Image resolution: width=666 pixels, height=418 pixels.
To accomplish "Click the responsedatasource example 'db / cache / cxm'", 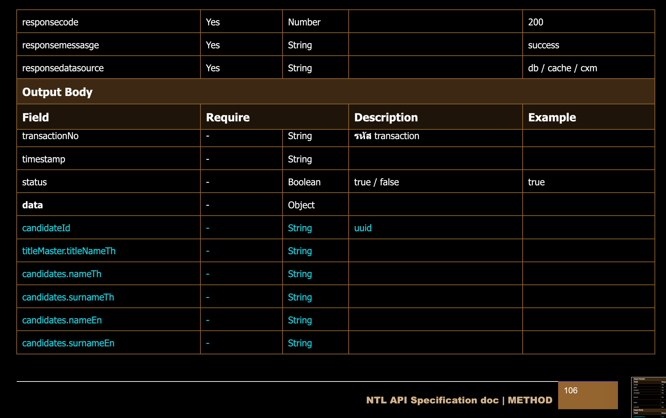I will [562, 68].
